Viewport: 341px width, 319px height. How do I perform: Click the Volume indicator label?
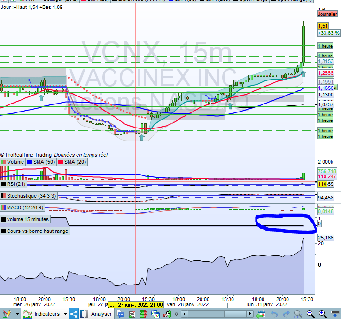(13, 162)
